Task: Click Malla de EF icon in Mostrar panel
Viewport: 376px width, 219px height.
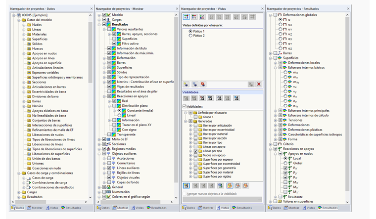Action: (x=109, y=139)
